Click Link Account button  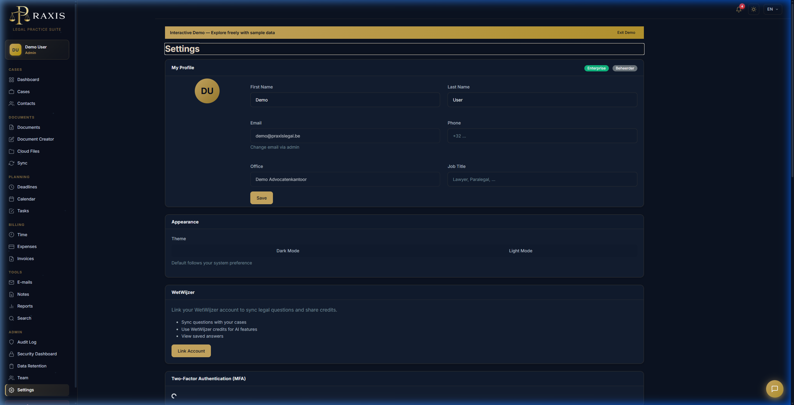(x=191, y=351)
